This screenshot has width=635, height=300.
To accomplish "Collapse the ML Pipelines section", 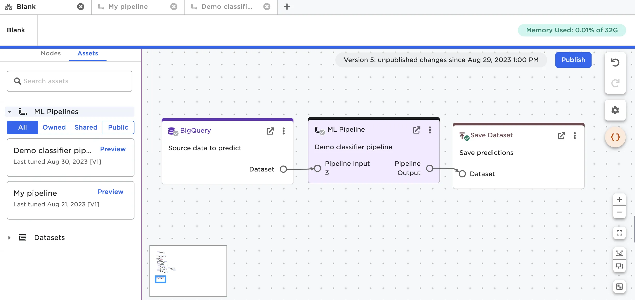I will click(10, 112).
